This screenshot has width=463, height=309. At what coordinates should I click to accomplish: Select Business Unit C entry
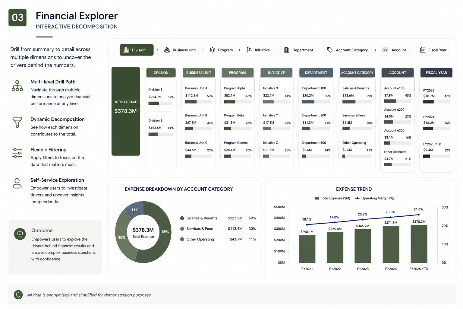tap(199, 150)
